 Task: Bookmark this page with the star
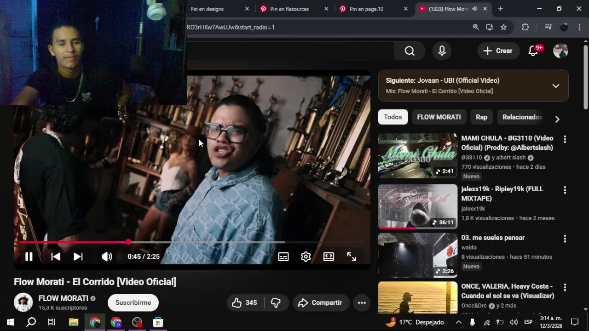[x=503, y=27]
